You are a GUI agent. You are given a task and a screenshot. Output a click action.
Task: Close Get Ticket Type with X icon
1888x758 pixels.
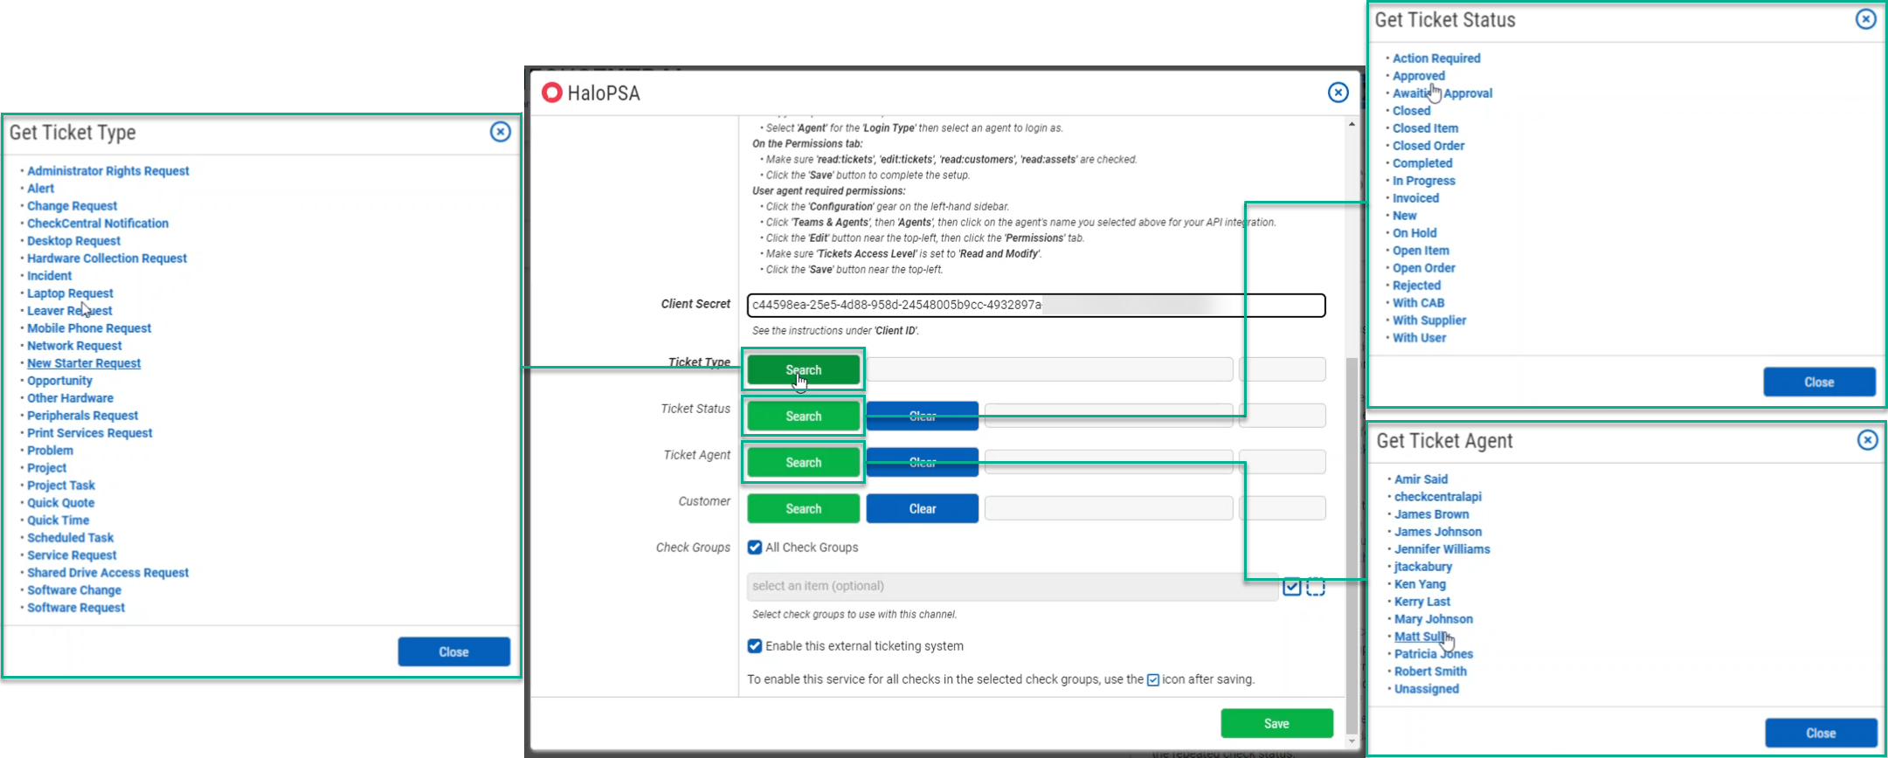[500, 132]
